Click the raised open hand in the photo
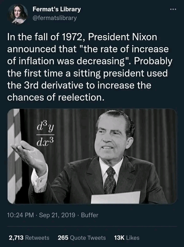 (30, 154)
